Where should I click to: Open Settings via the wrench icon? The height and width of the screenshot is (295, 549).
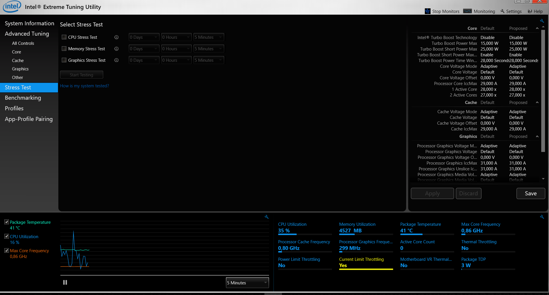pyautogui.click(x=502, y=11)
